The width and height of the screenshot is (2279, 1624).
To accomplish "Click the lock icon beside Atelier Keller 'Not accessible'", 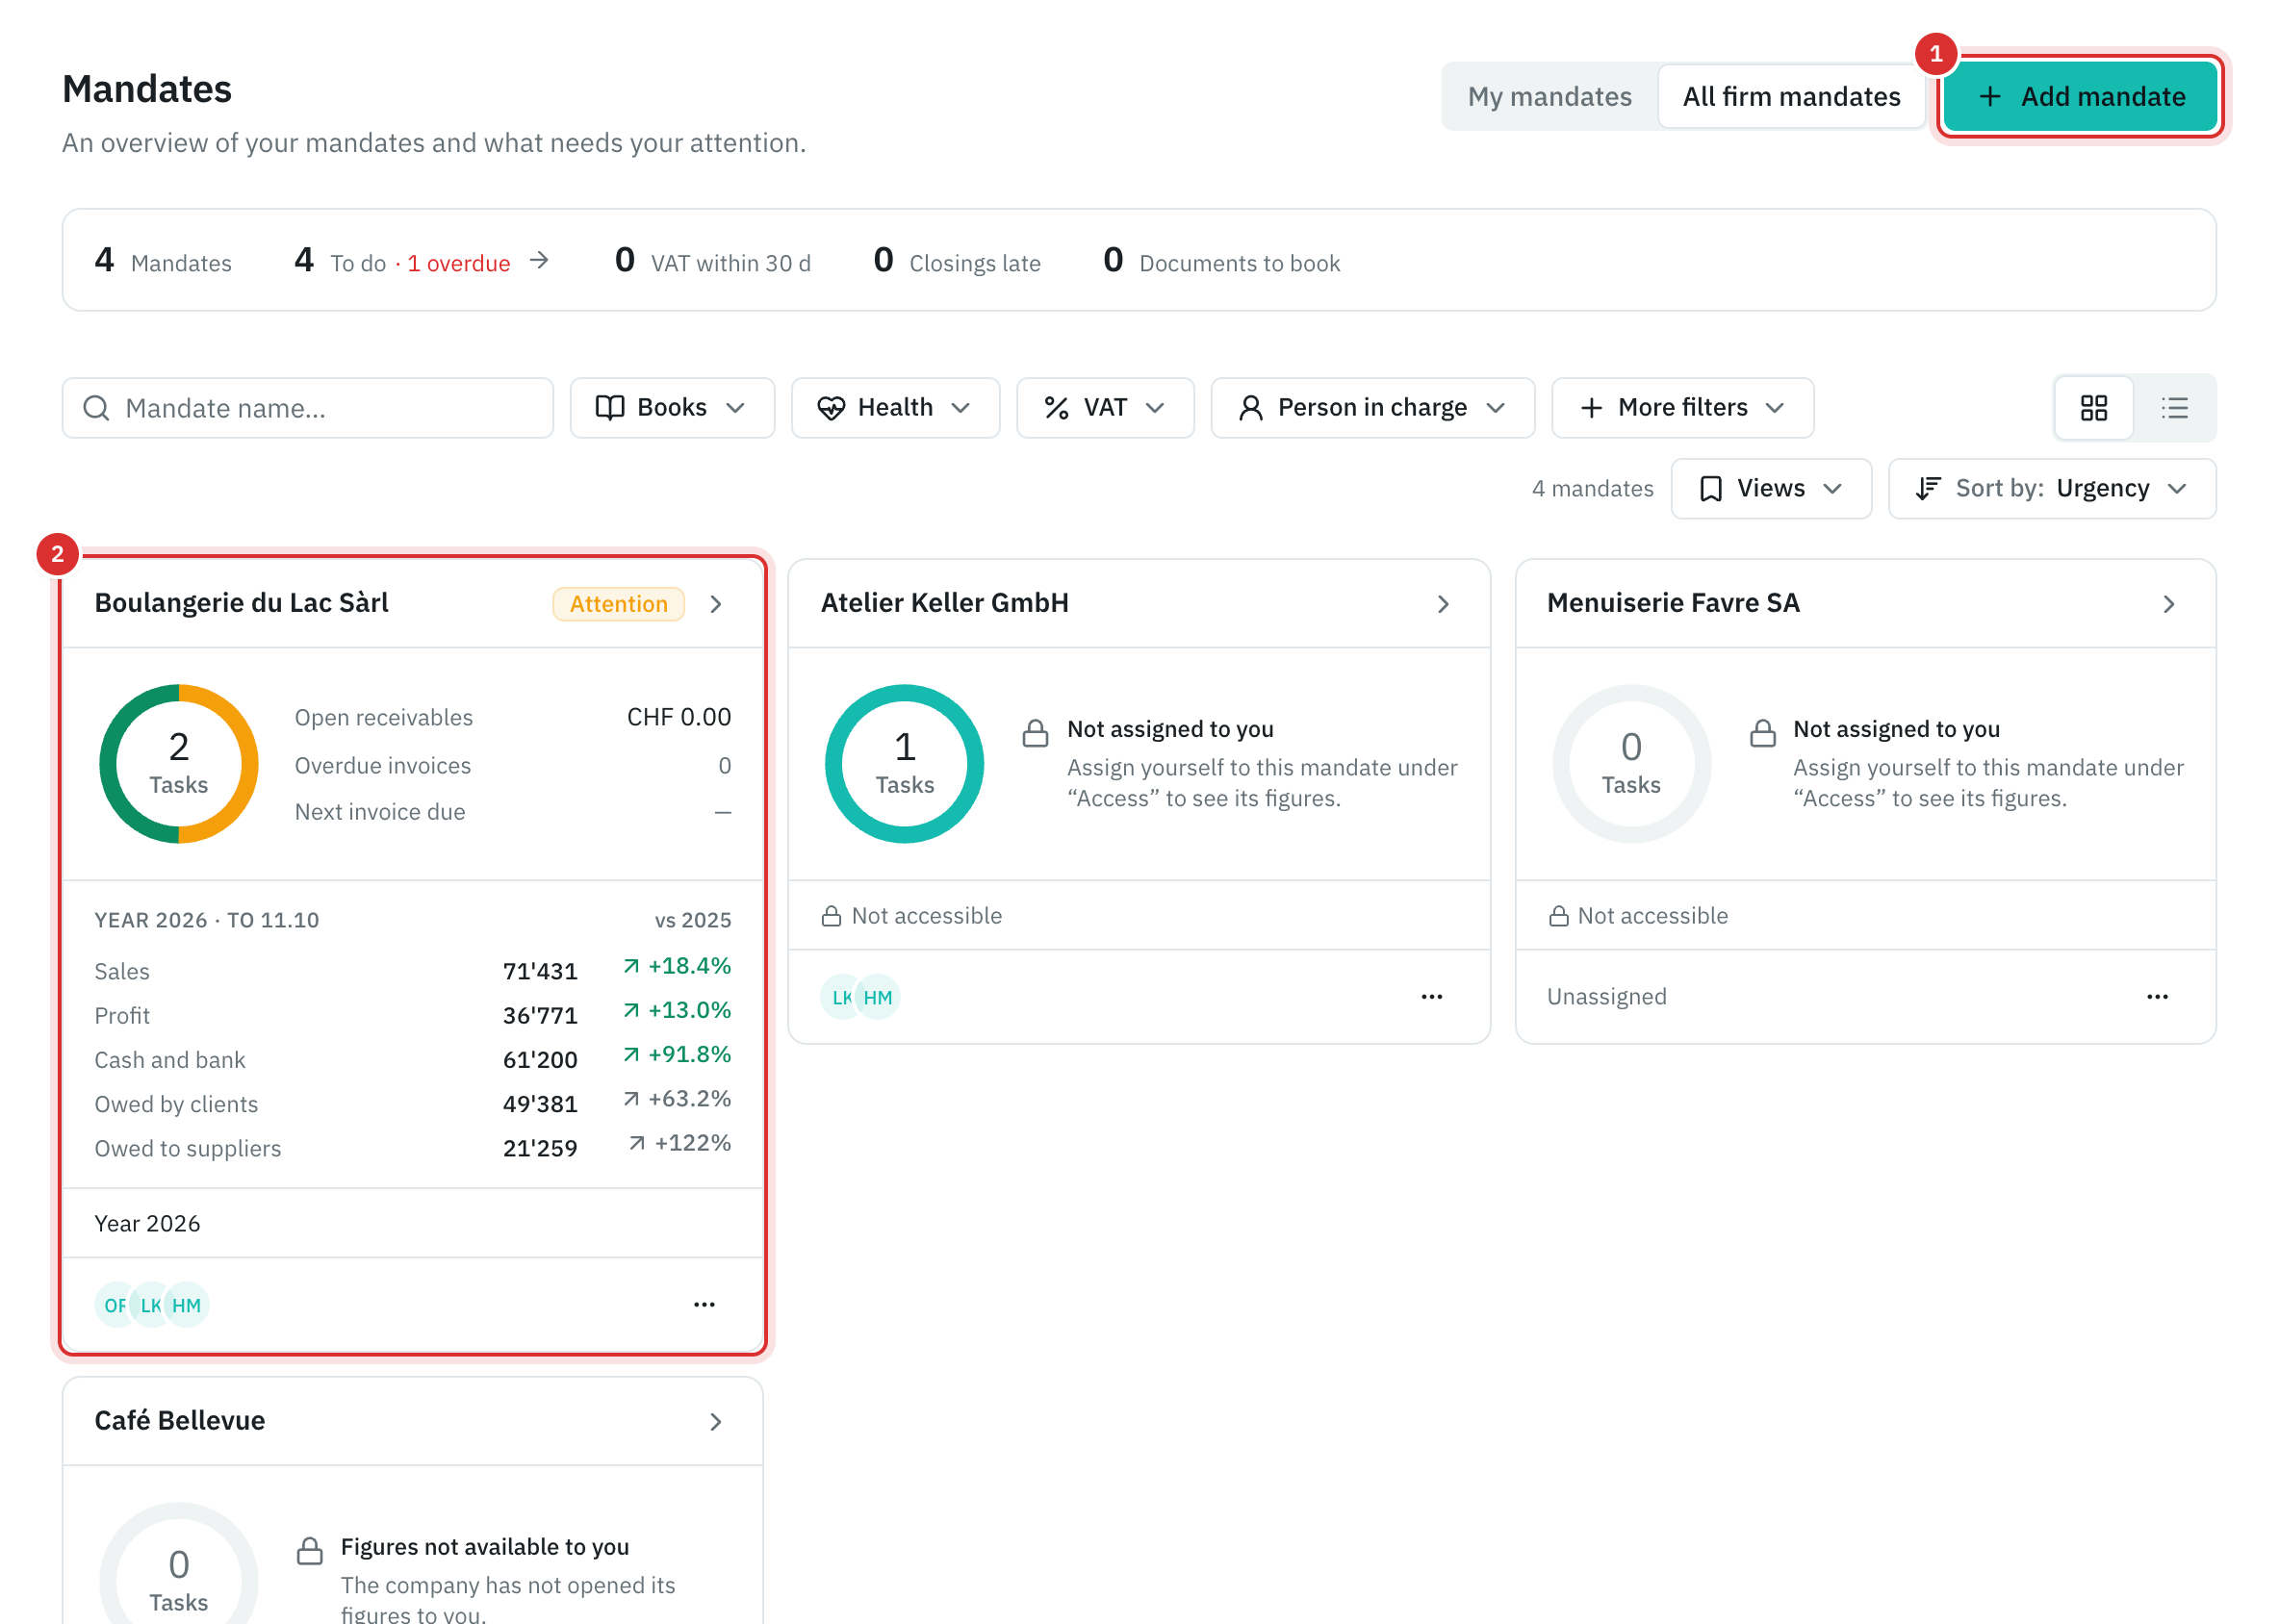I will point(832,916).
